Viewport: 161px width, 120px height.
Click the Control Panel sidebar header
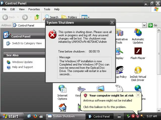[x=24, y=36]
